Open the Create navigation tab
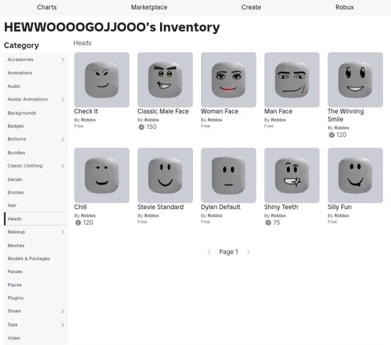Image resolution: width=391 pixels, height=345 pixels. pyautogui.click(x=251, y=7)
